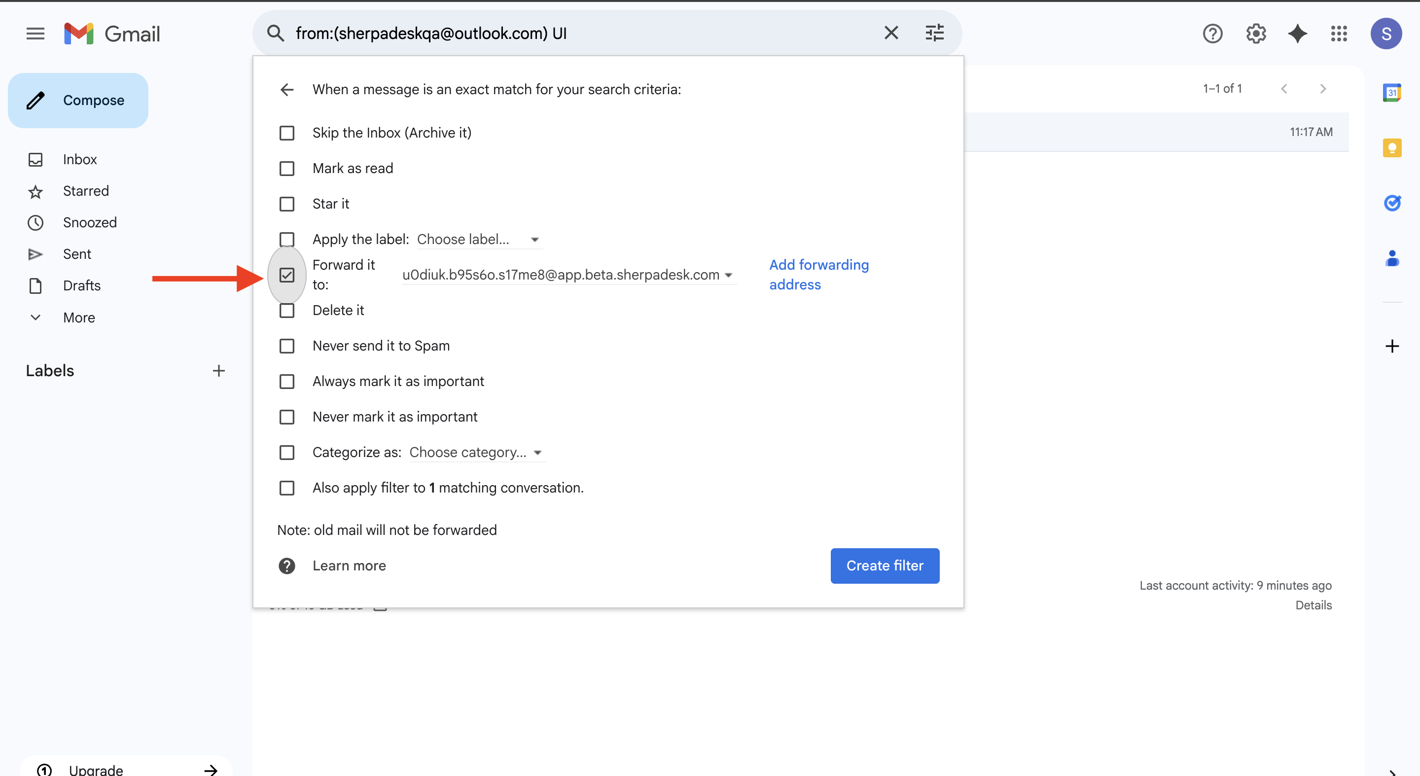
Task: Open Google Calendar side panel icon
Action: tap(1392, 93)
